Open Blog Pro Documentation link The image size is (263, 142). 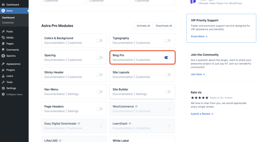[x=123, y=60]
